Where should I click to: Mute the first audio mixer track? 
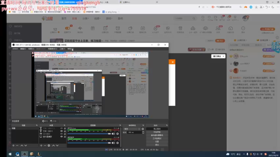pos(113,134)
